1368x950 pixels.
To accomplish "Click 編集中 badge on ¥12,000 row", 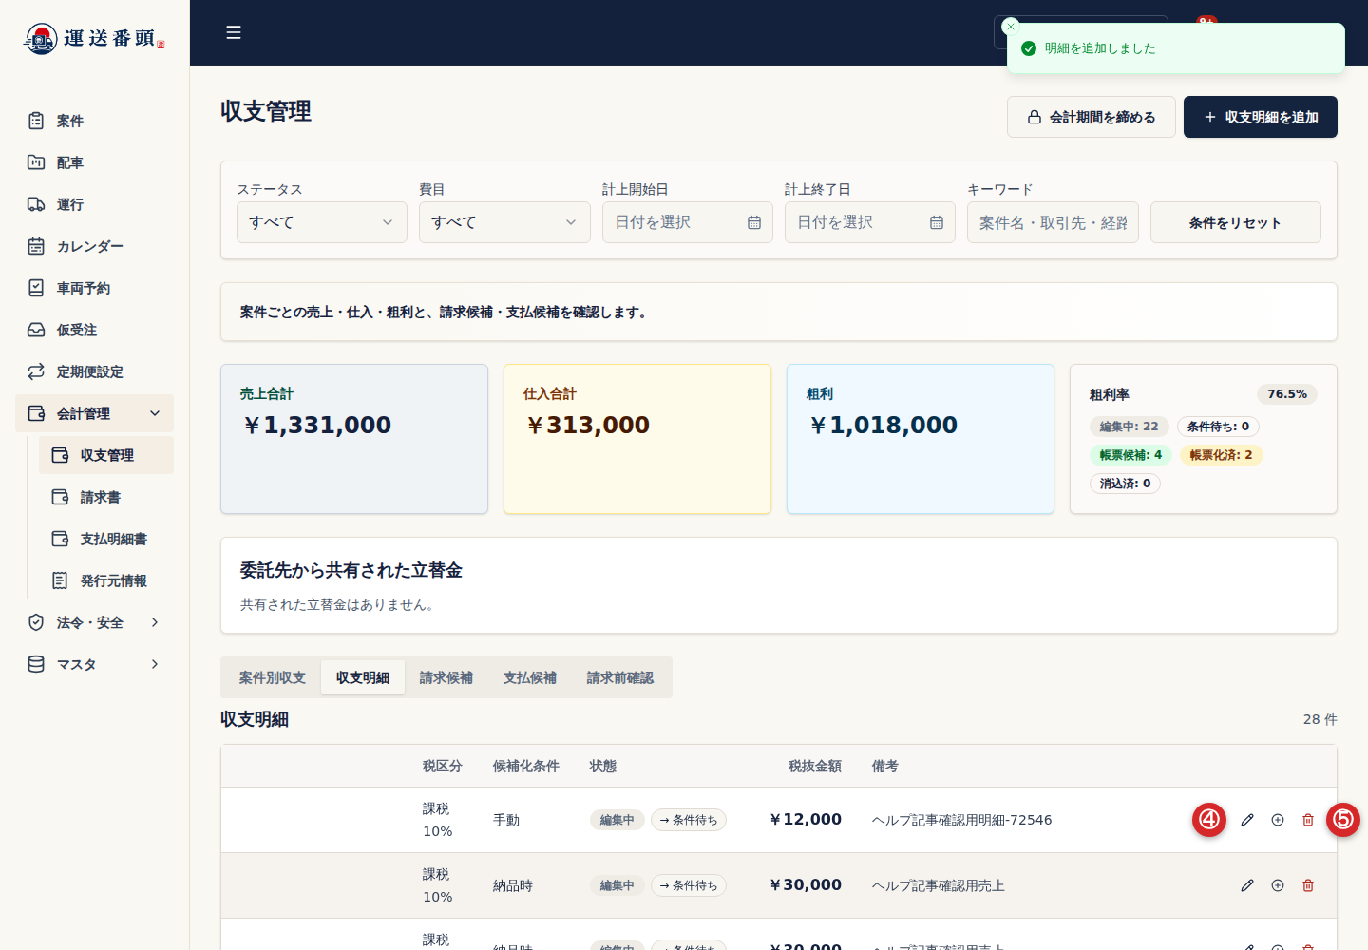I will [x=617, y=820].
